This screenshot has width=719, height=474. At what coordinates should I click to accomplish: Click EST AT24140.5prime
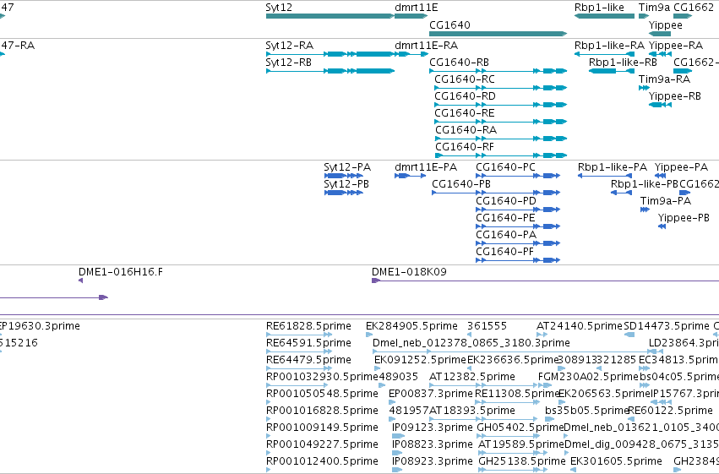(x=542, y=335)
